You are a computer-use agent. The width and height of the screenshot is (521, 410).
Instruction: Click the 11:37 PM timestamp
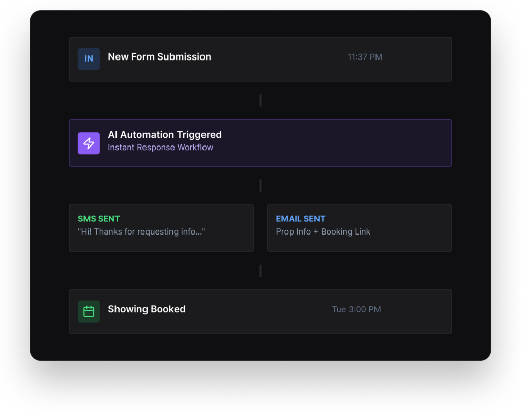click(x=364, y=57)
